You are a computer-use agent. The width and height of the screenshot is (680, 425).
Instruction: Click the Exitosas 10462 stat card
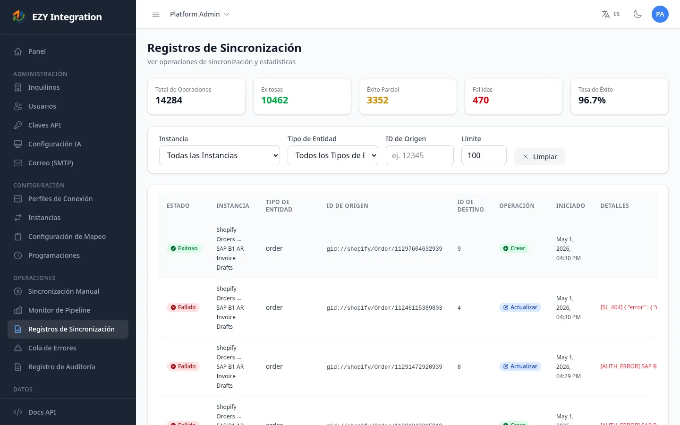pyautogui.click(x=302, y=96)
